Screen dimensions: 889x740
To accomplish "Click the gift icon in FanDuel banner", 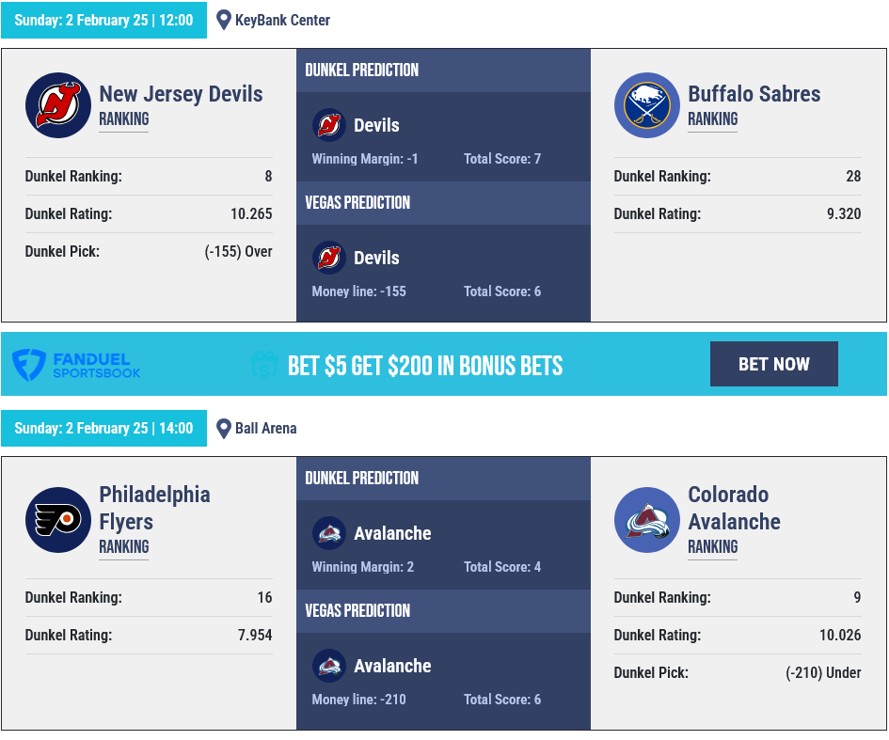I will tap(263, 365).
